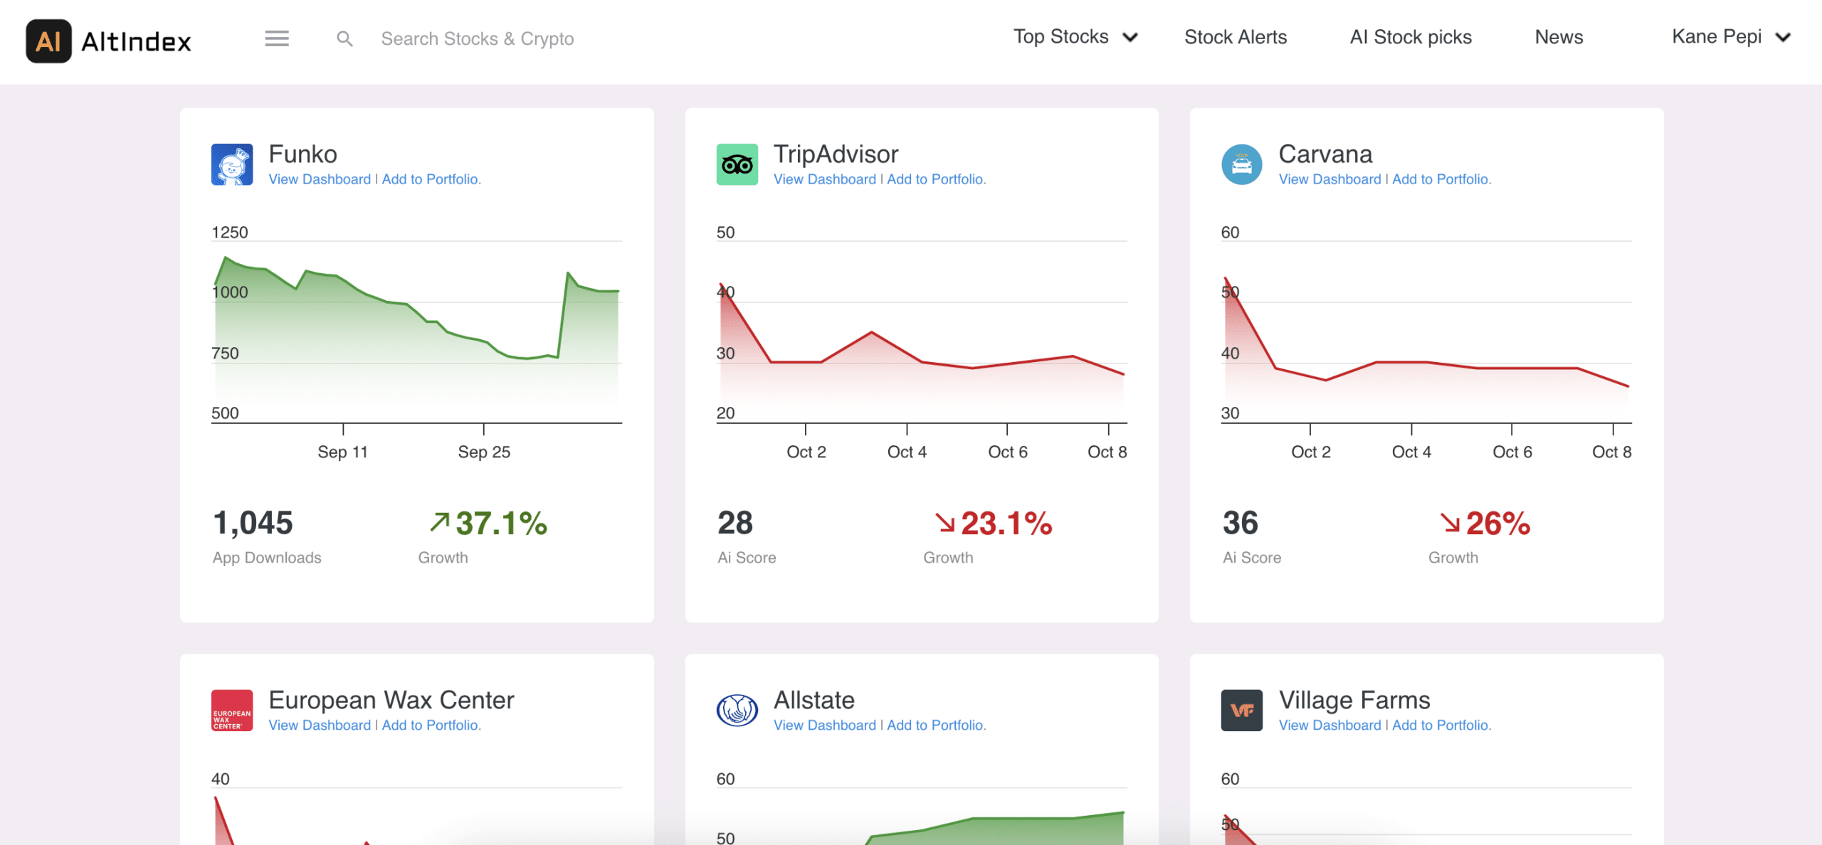Click the Village Farms title
This screenshot has width=1822, height=845.
click(1354, 700)
